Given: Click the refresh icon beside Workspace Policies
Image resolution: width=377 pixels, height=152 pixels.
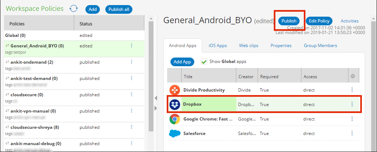Looking at the screenshot, I should click(x=73, y=9).
